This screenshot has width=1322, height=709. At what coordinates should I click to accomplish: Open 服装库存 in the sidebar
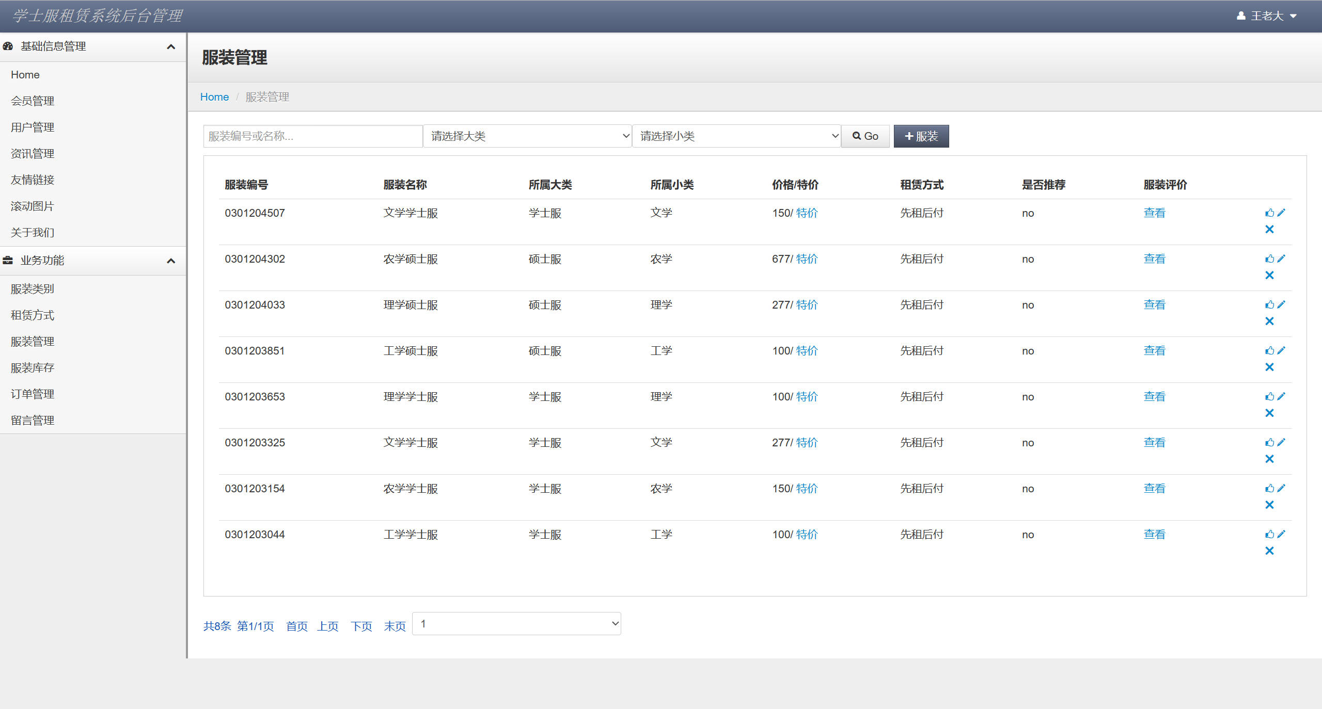click(x=33, y=368)
